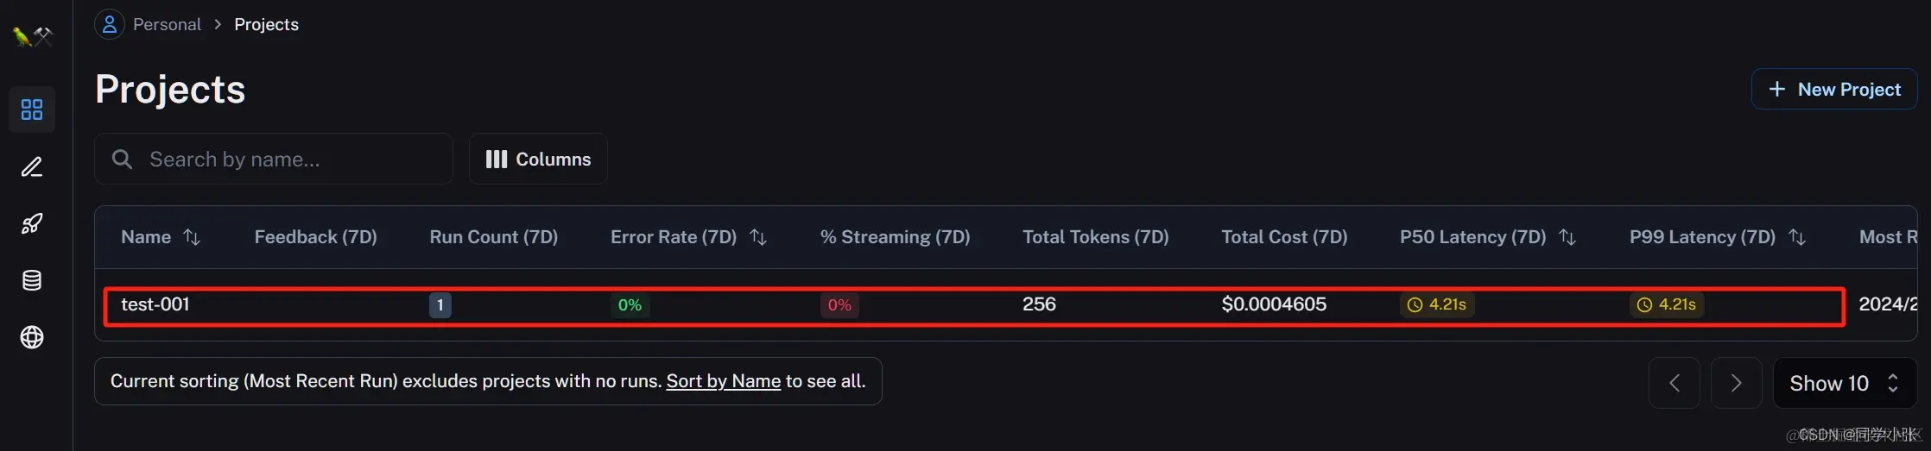Open the Show 10 page size dropdown

tap(1845, 383)
